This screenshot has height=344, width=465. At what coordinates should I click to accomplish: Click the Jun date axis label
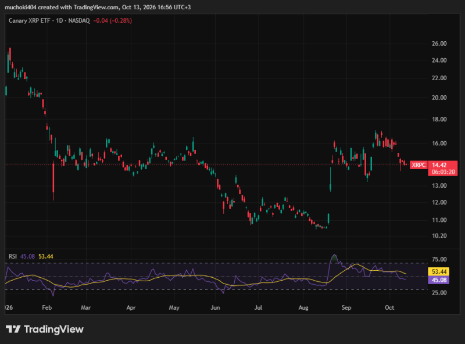(x=215, y=307)
